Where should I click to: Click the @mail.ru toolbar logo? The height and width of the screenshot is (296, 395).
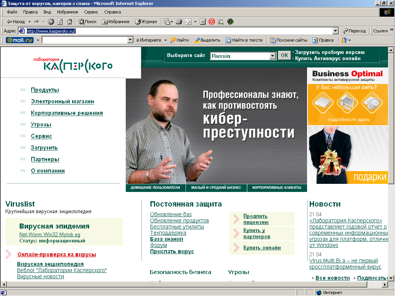pyautogui.click(x=20, y=40)
